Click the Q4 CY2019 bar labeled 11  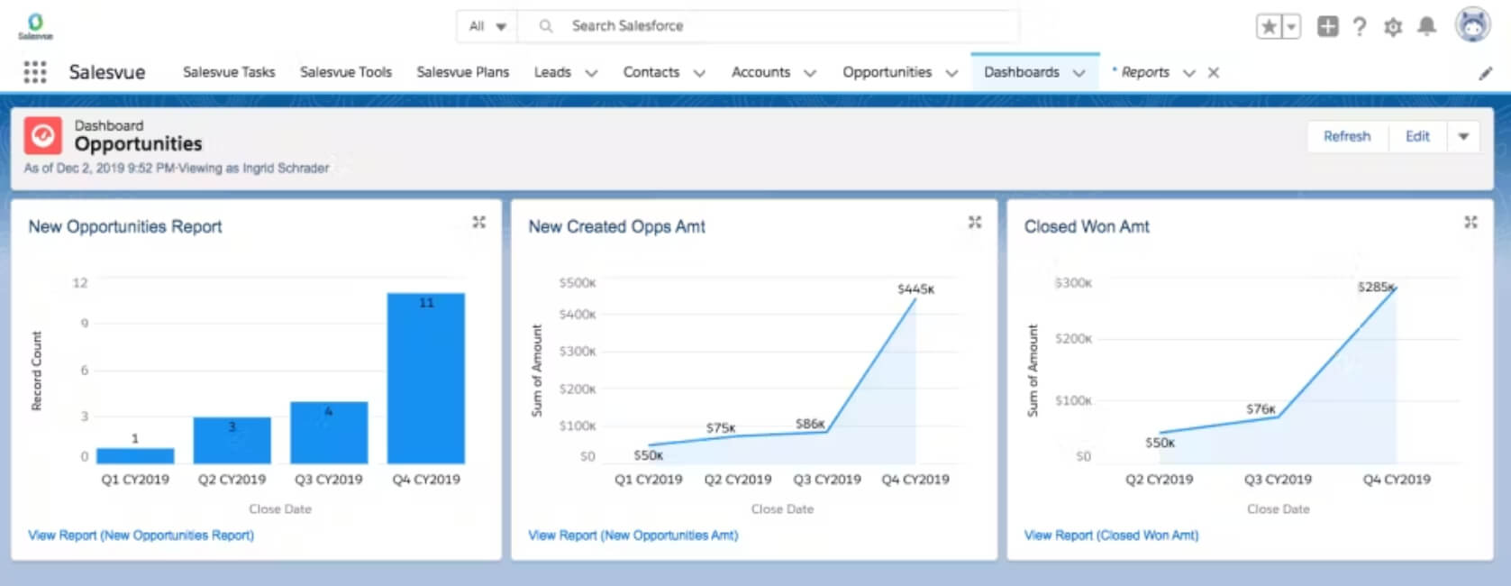(426, 379)
